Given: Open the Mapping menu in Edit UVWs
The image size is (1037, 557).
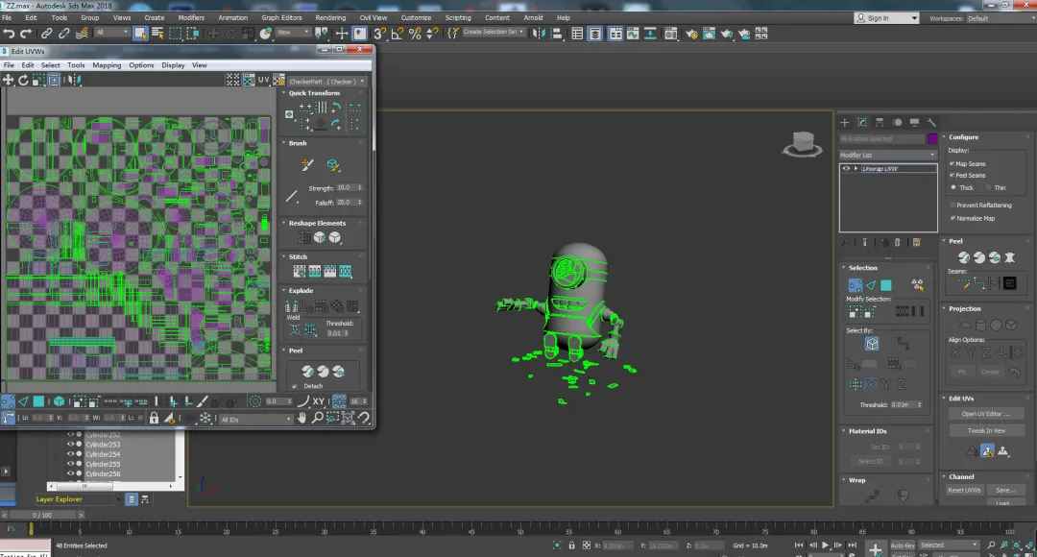Looking at the screenshot, I should (107, 65).
